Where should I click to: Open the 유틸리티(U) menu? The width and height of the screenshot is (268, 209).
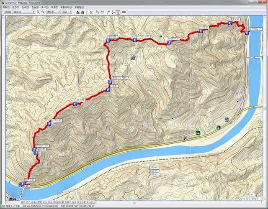(x=66, y=8)
